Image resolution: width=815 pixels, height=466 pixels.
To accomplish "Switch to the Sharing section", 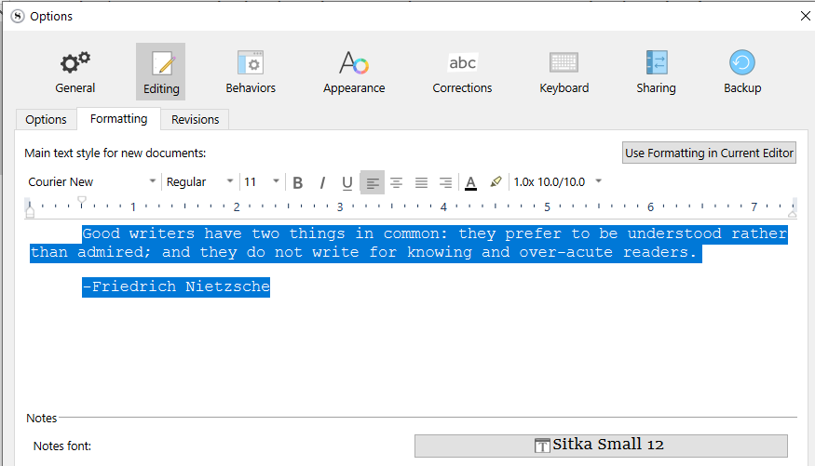I will coord(656,73).
